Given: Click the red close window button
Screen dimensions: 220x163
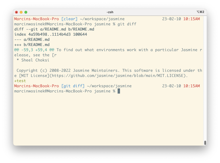Looking at the screenshot, I should point(16,12).
